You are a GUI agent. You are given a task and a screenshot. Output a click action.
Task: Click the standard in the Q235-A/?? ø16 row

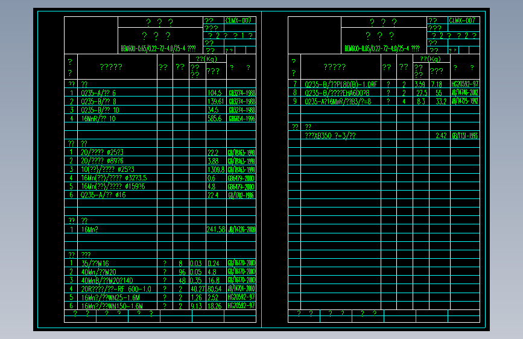(x=241, y=195)
